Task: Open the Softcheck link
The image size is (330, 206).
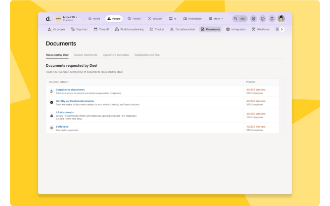Action: (62, 127)
